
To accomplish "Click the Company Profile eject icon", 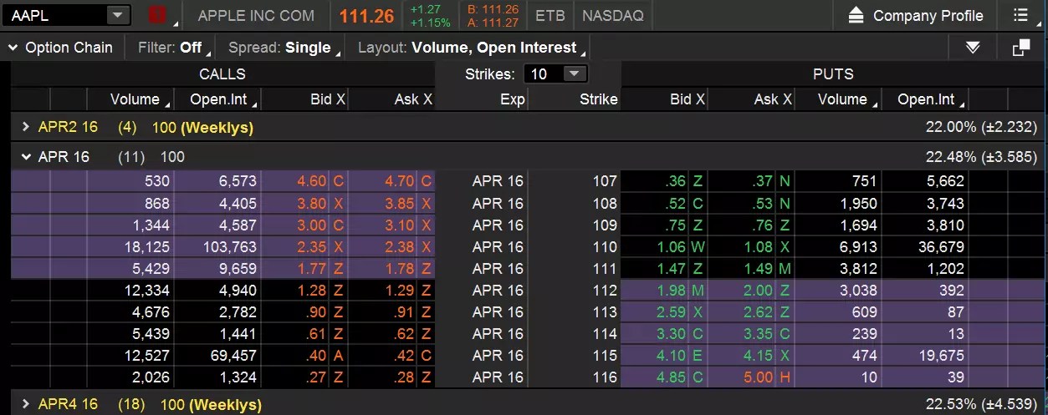I will tap(855, 15).
